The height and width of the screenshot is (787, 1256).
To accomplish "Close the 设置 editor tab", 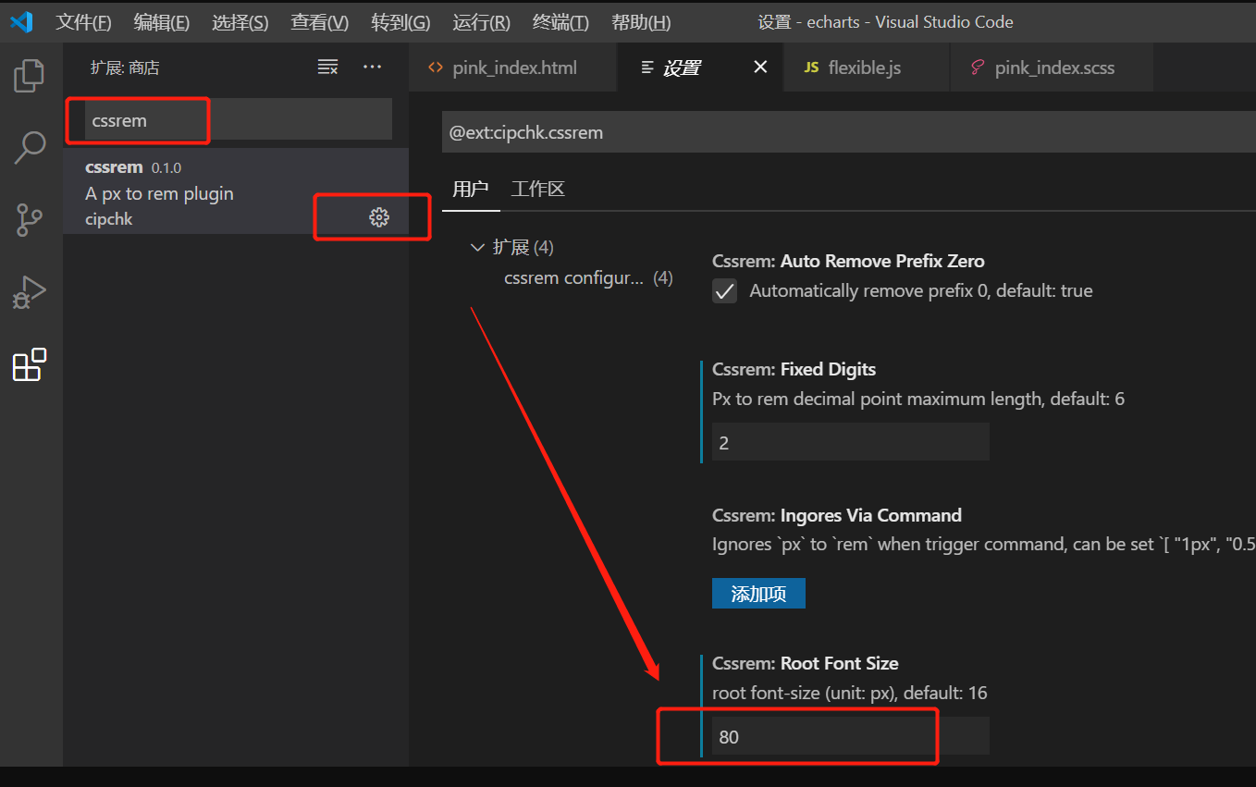I will coord(760,67).
